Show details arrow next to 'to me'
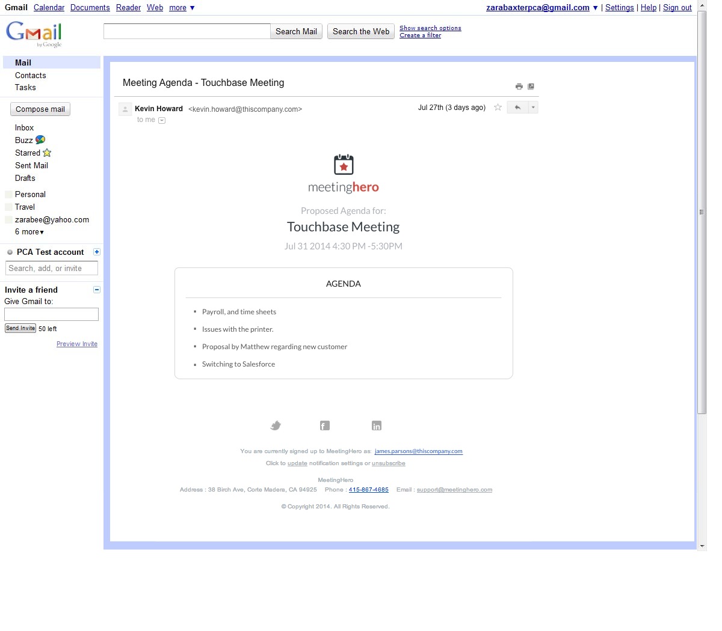The width and height of the screenshot is (722, 631). point(162,120)
